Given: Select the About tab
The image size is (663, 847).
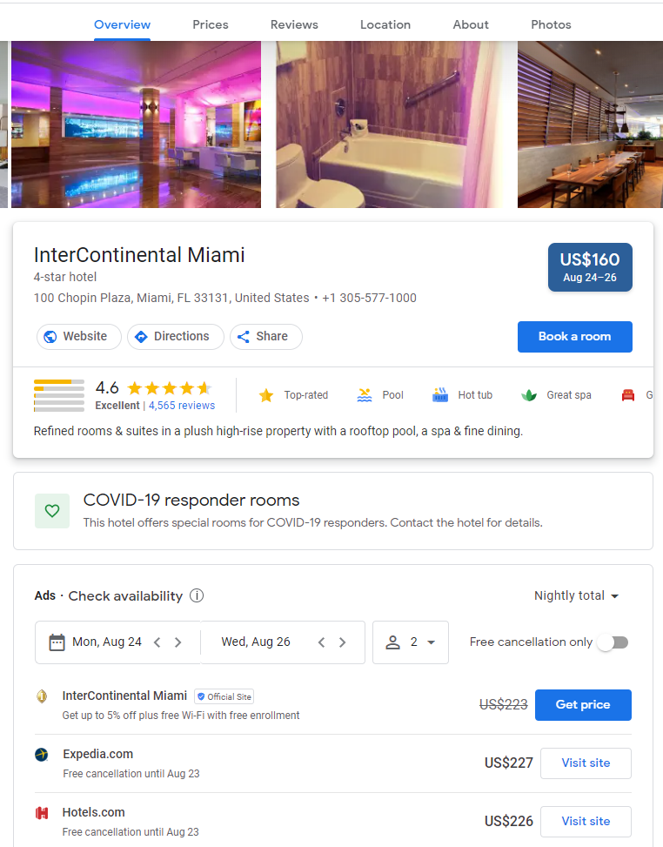Looking at the screenshot, I should [x=470, y=24].
